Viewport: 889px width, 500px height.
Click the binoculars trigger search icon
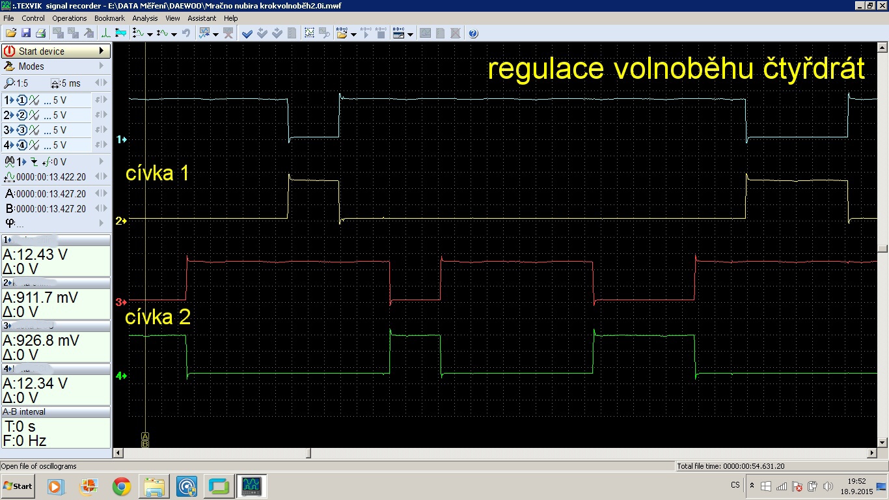9,161
